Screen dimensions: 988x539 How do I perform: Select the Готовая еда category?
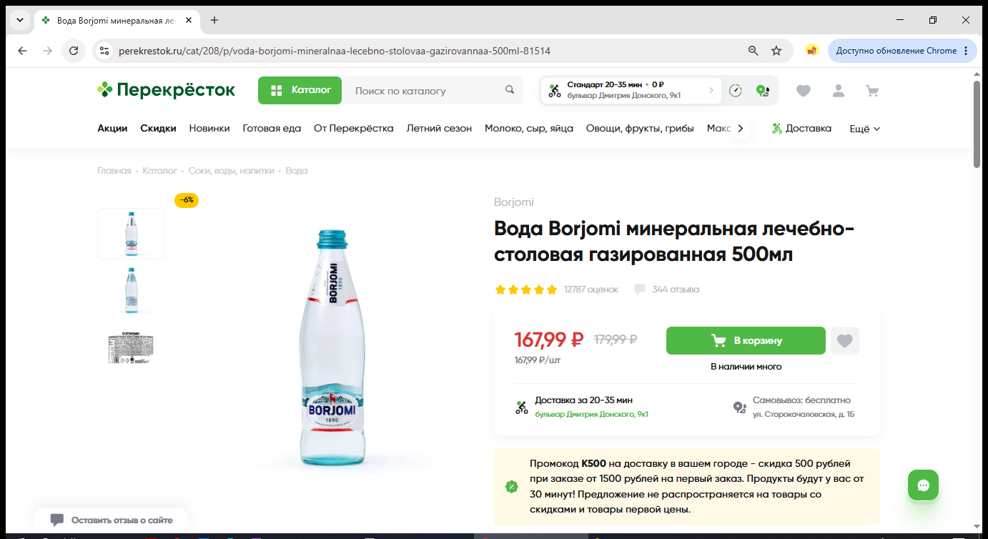[272, 129]
